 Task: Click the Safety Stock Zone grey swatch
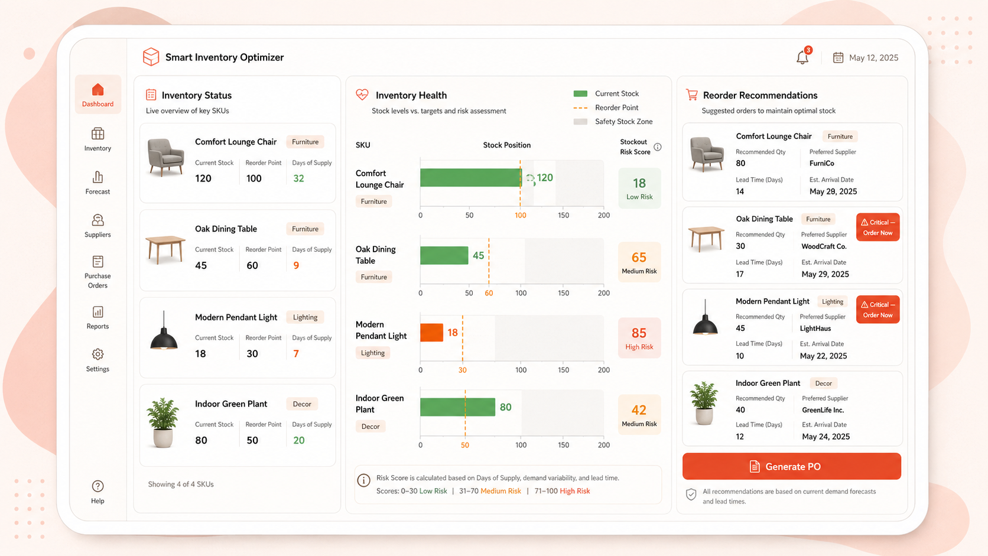580,122
